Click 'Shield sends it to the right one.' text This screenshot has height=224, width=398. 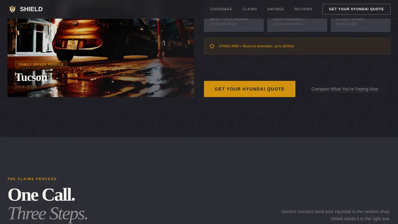(x=360, y=219)
